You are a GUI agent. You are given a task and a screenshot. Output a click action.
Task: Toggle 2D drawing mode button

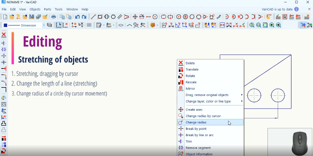[x=303, y=25]
